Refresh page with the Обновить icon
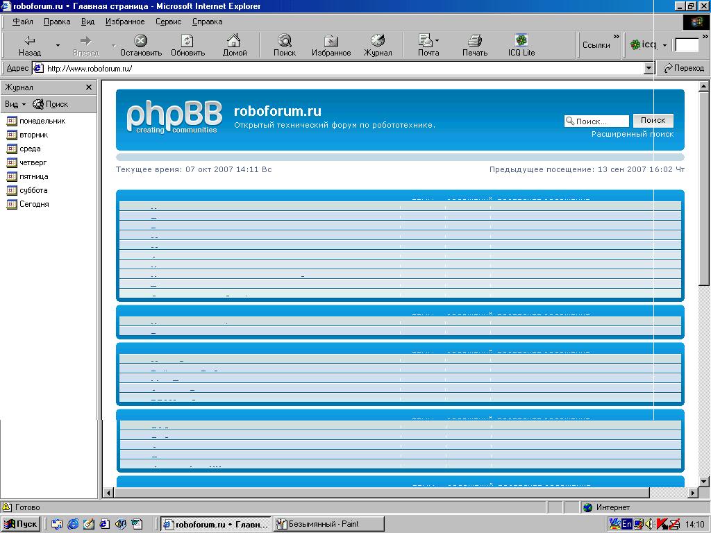 click(x=187, y=45)
